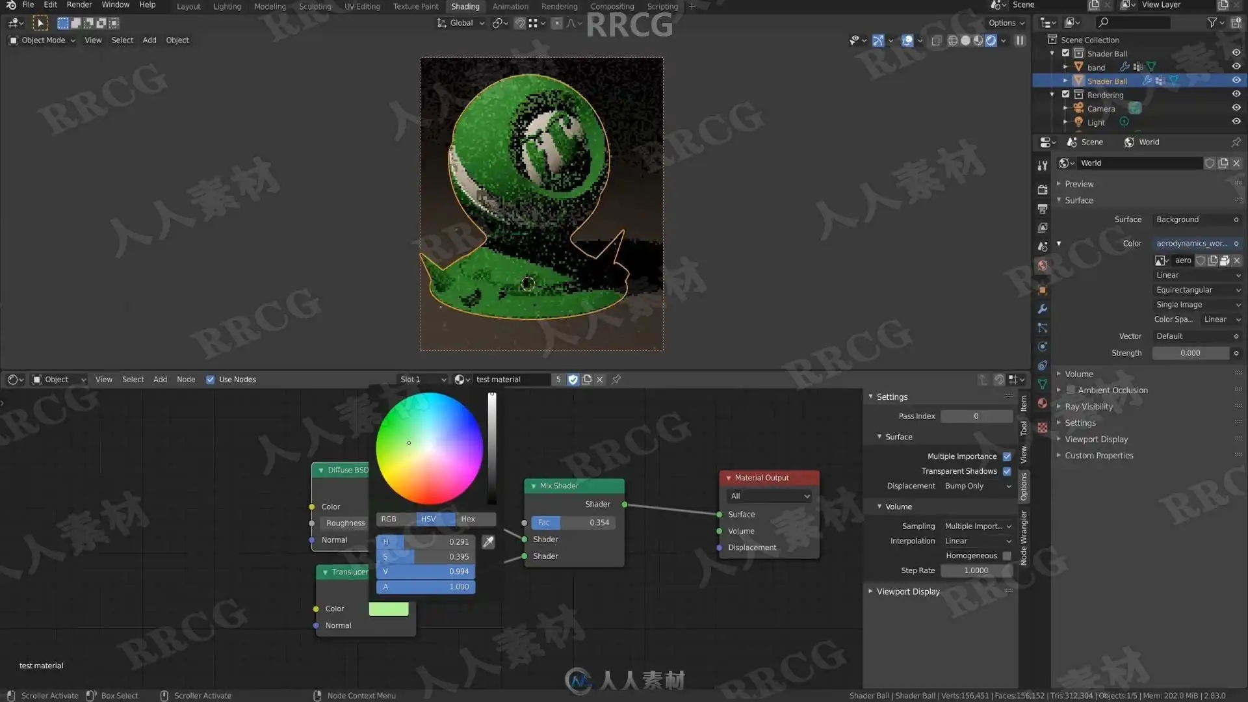The image size is (1248, 702).
Task: Click the Translucent node green color swatch
Action: 389,609
